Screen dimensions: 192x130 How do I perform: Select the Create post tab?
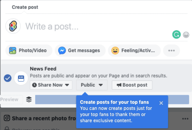click(x=25, y=7)
